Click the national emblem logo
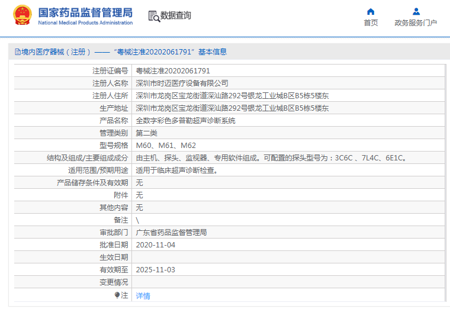 (22, 16)
